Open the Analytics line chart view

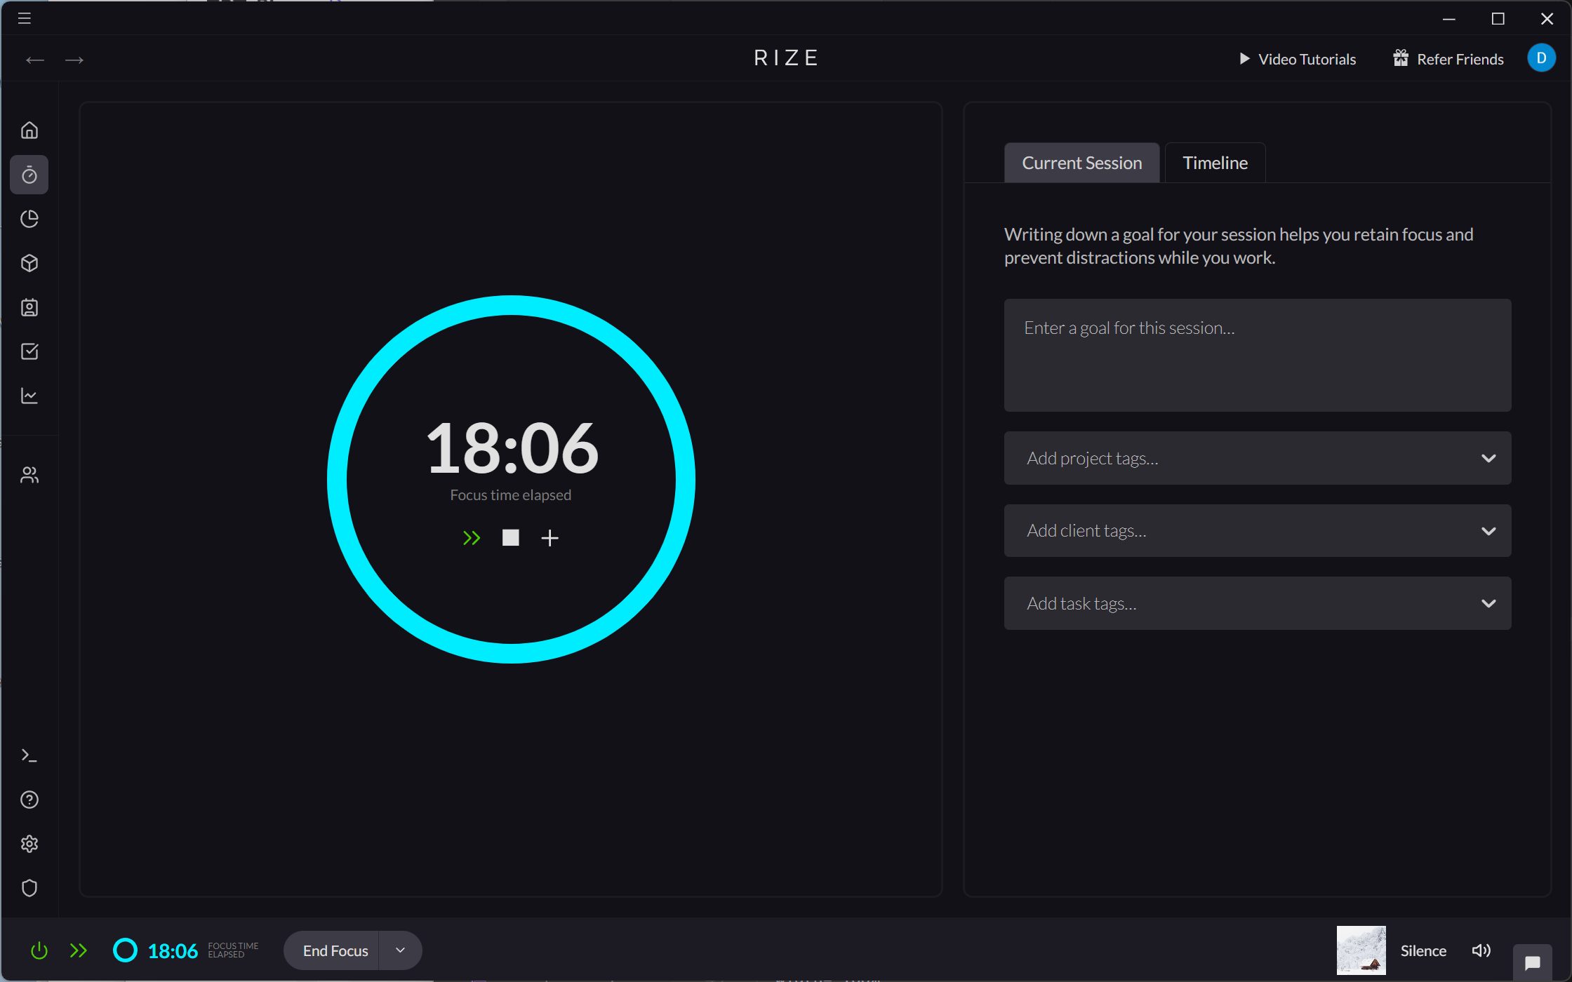(29, 396)
